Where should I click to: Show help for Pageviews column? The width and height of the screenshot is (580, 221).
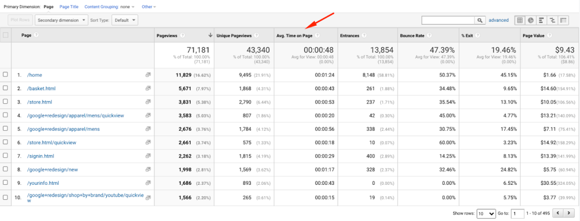click(183, 36)
